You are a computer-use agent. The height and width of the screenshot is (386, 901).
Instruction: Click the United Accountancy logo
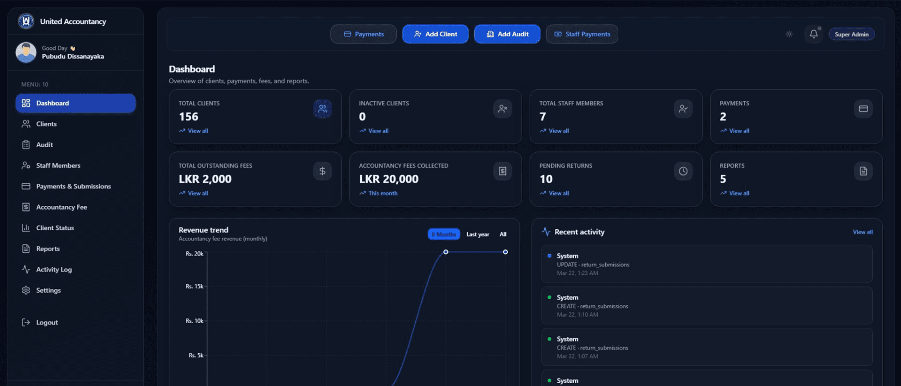click(x=26, y=21)
